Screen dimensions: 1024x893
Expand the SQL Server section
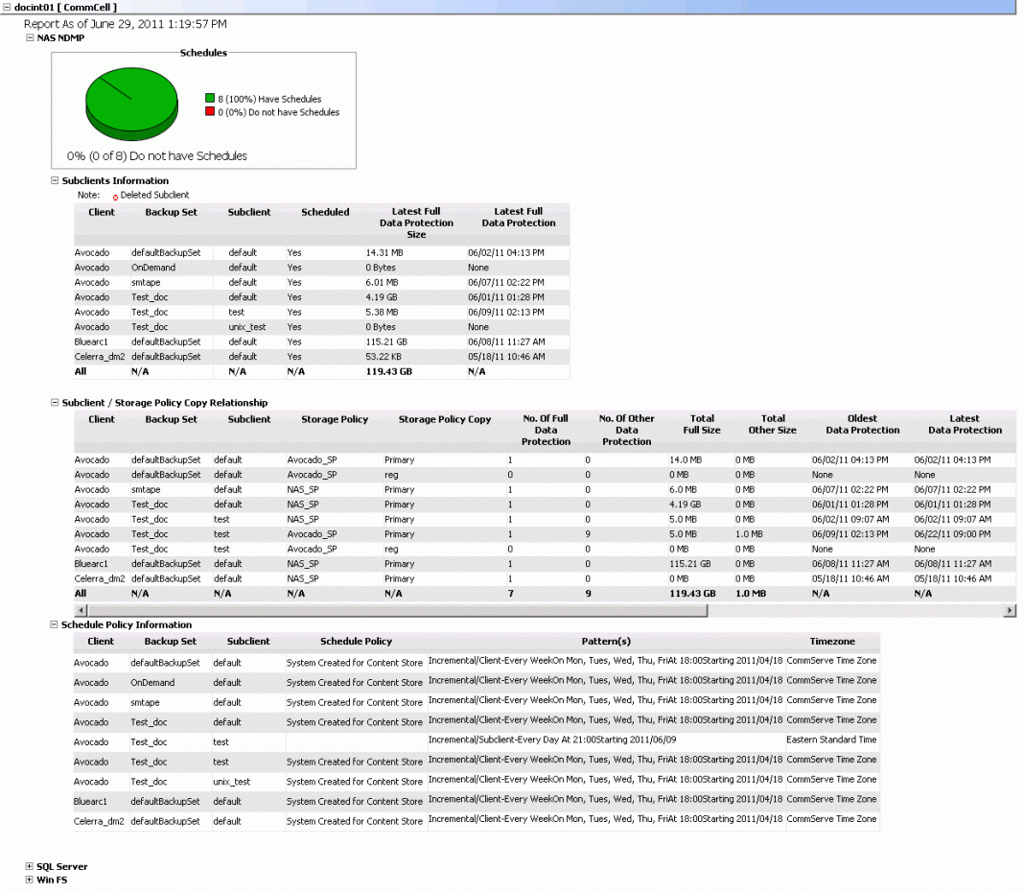pos(30,866)
